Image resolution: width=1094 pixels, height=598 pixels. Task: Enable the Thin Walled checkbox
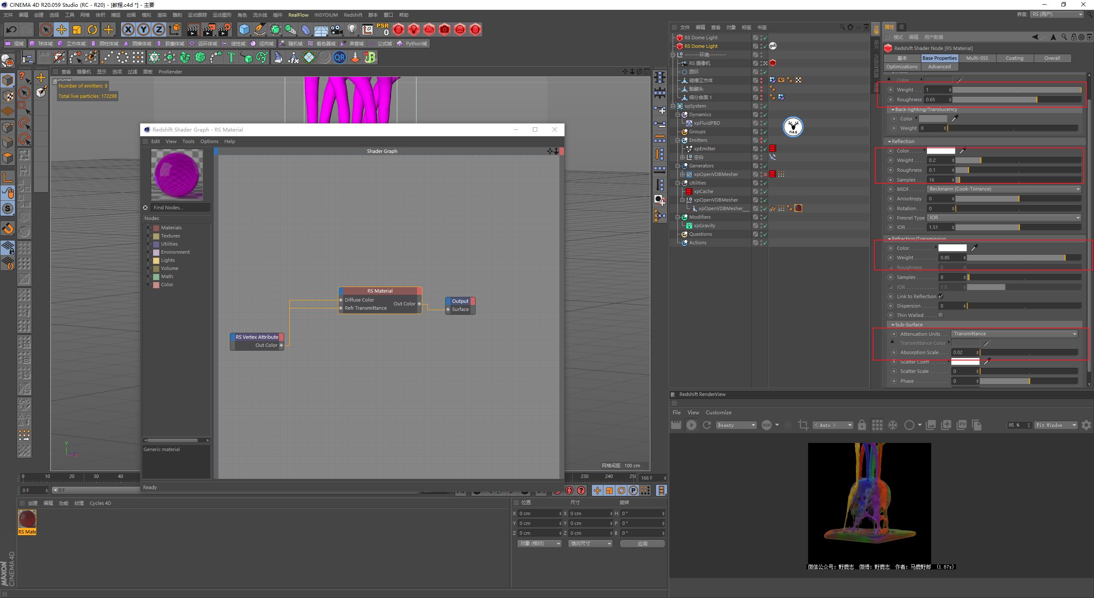(x=941, y=315)
